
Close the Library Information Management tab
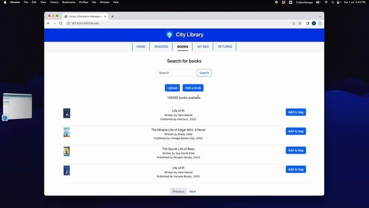point(105,17)
